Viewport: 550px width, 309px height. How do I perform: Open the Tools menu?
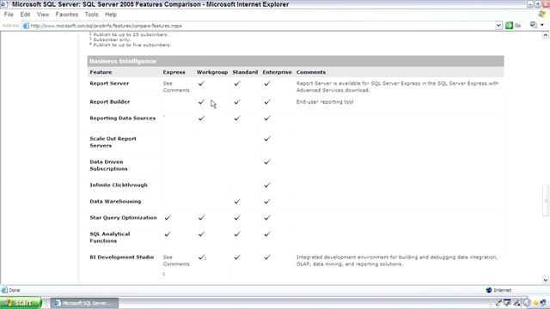[91, 15]
